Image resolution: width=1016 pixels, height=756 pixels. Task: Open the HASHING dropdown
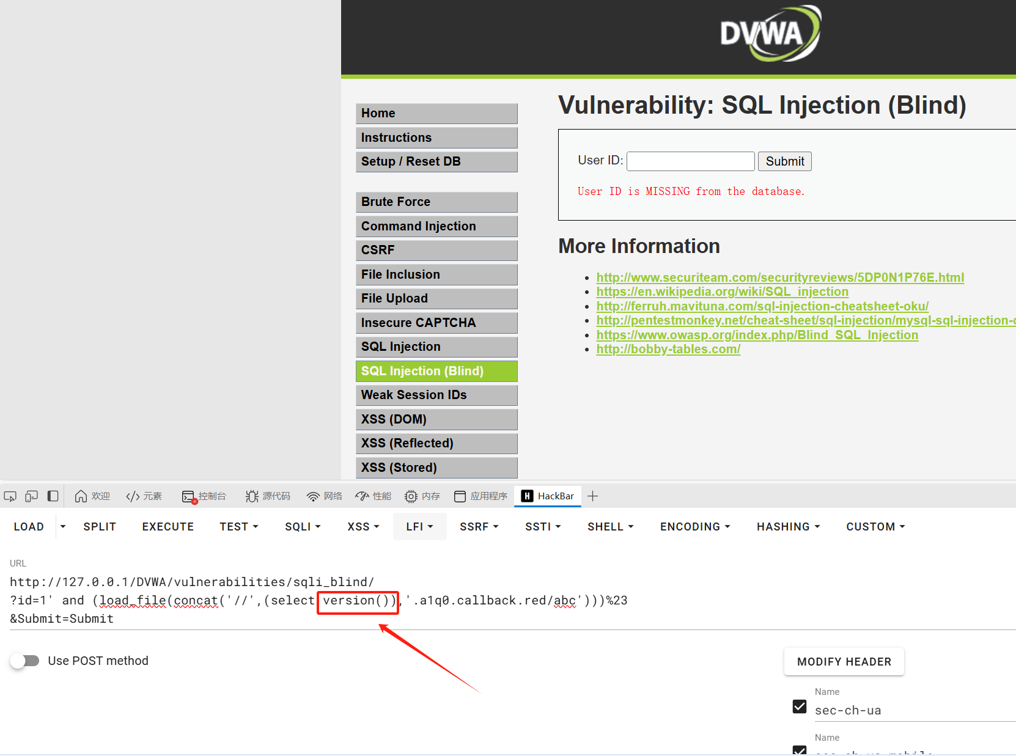coord(789,527)
